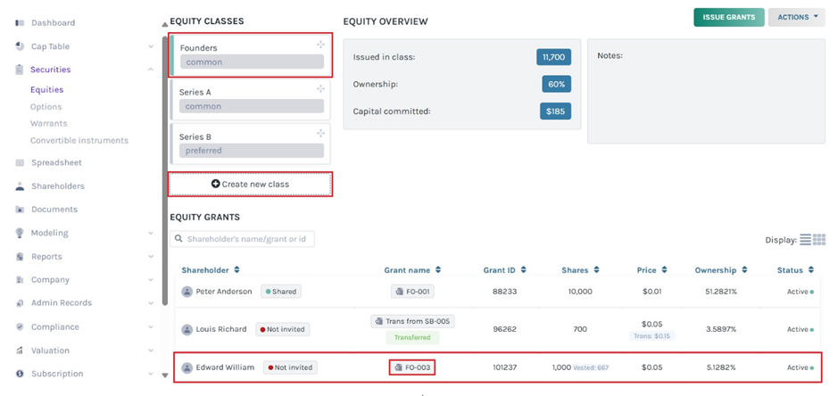Viewport: 838px width, 396px height.
Task: Select the list display view icon
Action: click(805, 240)
